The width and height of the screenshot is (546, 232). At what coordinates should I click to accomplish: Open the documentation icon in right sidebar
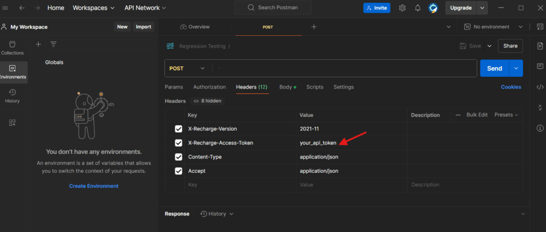pos(540,46)
